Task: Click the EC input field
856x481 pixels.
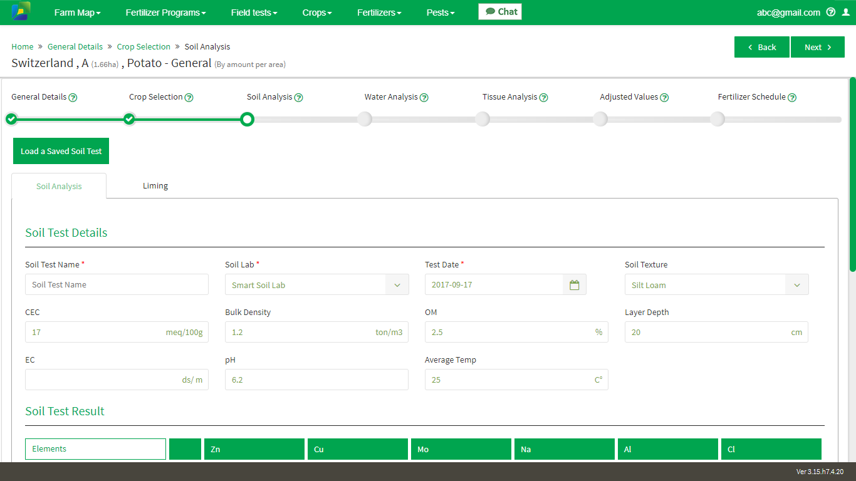Action: [117, 380]
